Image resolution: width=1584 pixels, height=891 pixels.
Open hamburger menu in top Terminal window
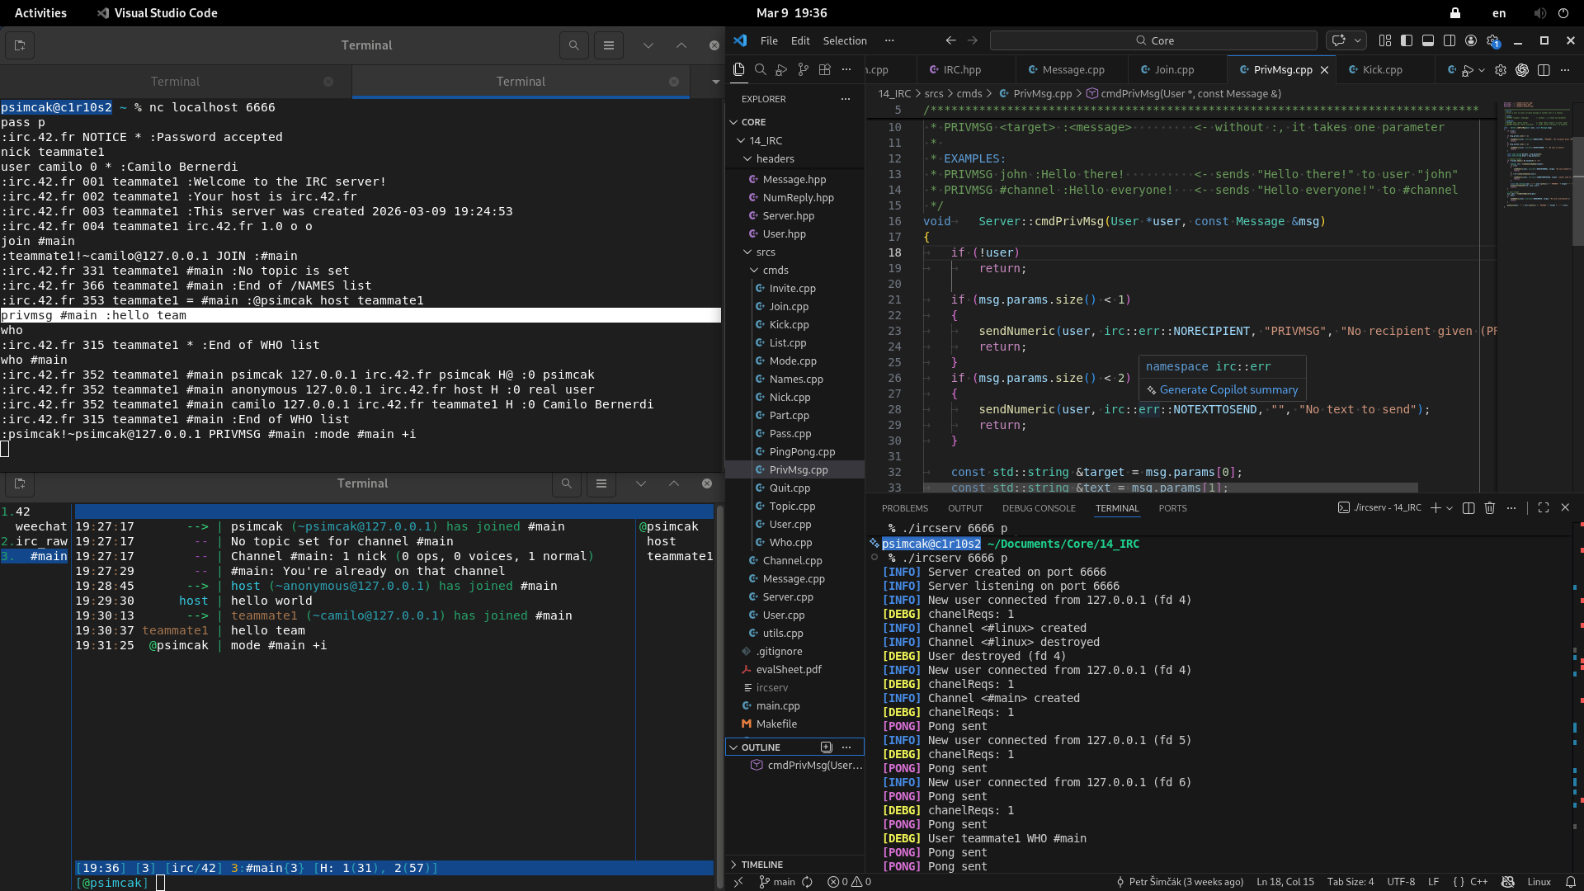609,45
